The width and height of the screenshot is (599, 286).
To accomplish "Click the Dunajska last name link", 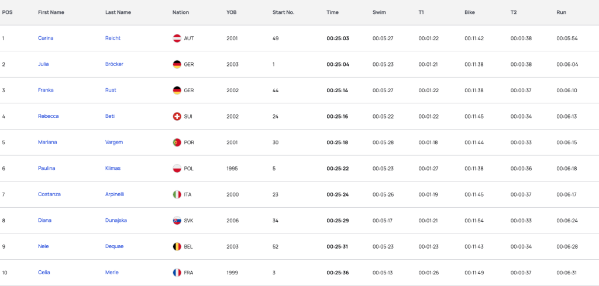I will [116, 221].
